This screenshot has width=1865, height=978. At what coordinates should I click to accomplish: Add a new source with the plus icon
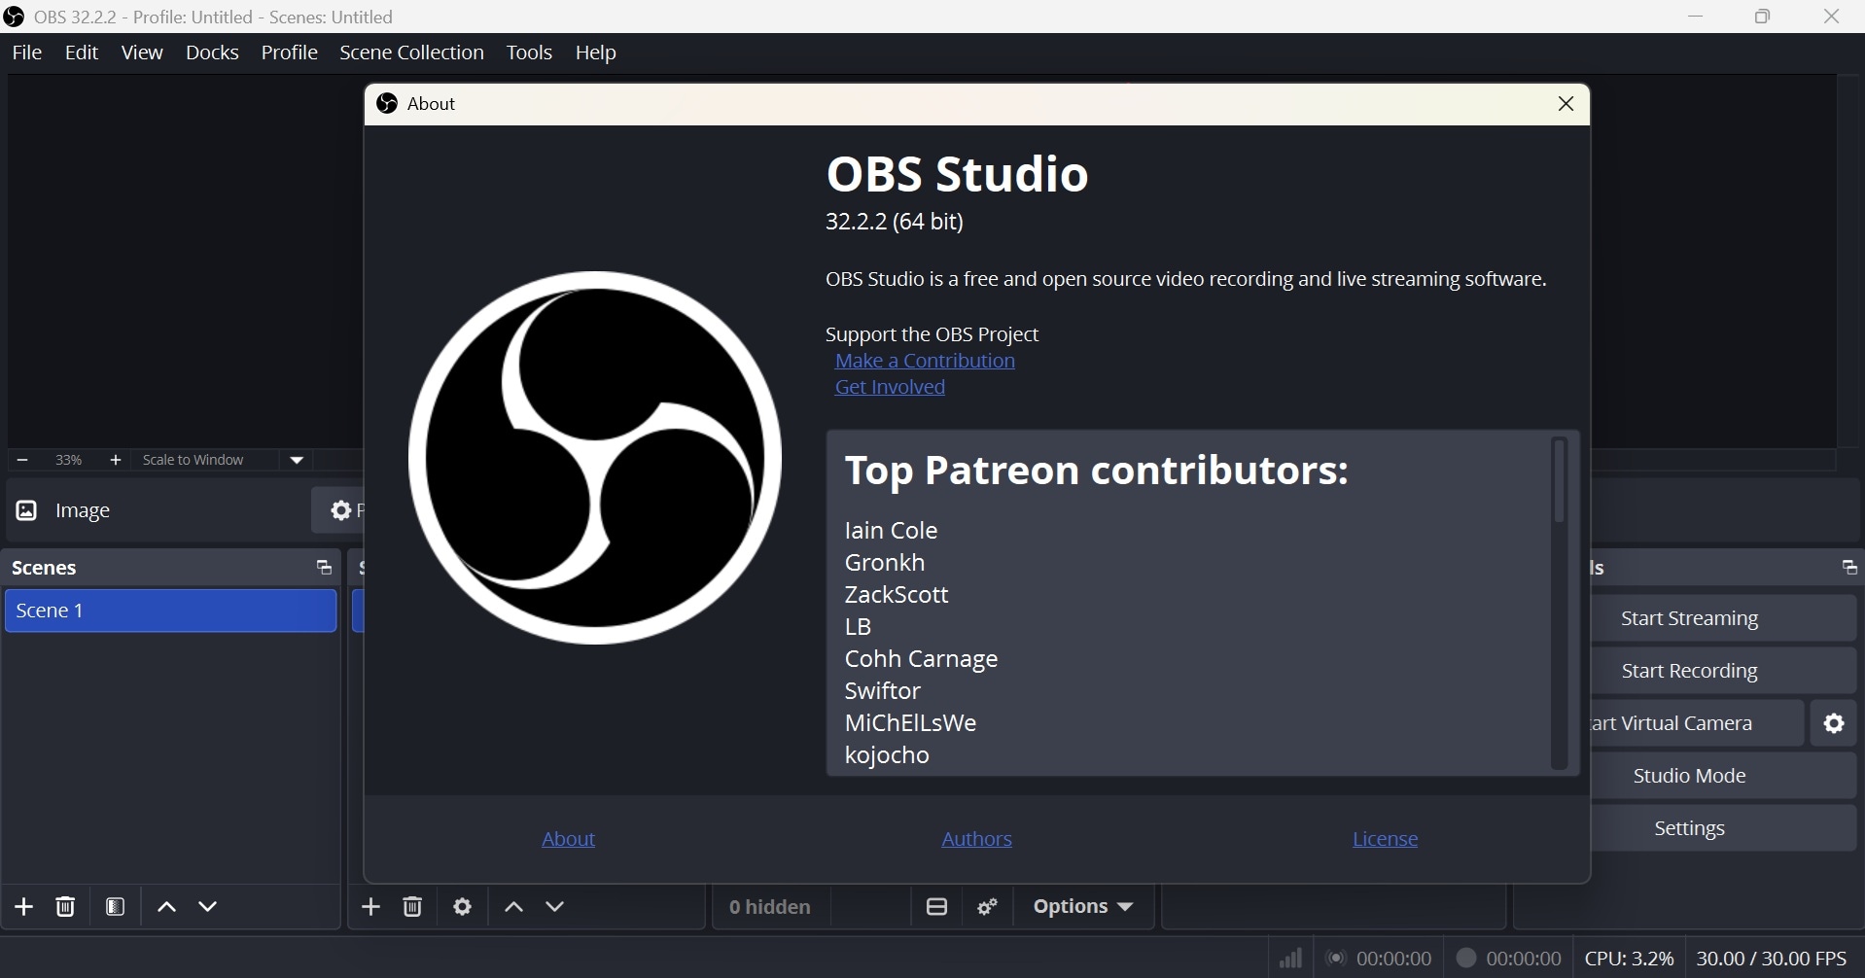tap(371, 907)
